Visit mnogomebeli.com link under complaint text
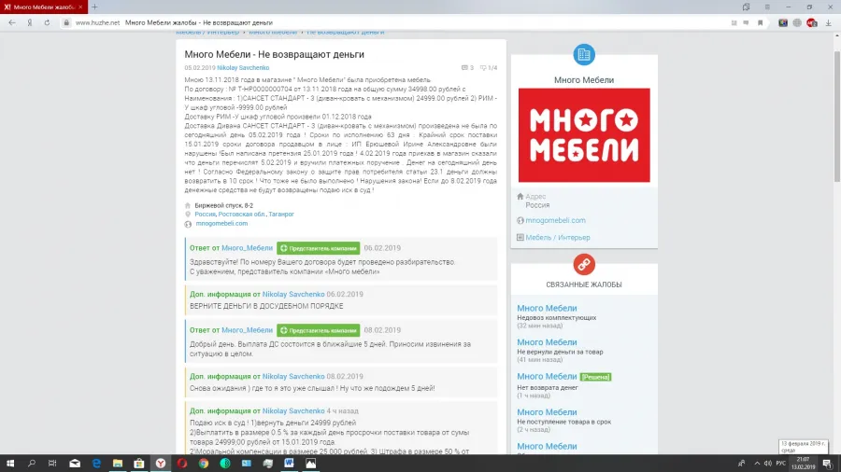 [221, 223]
